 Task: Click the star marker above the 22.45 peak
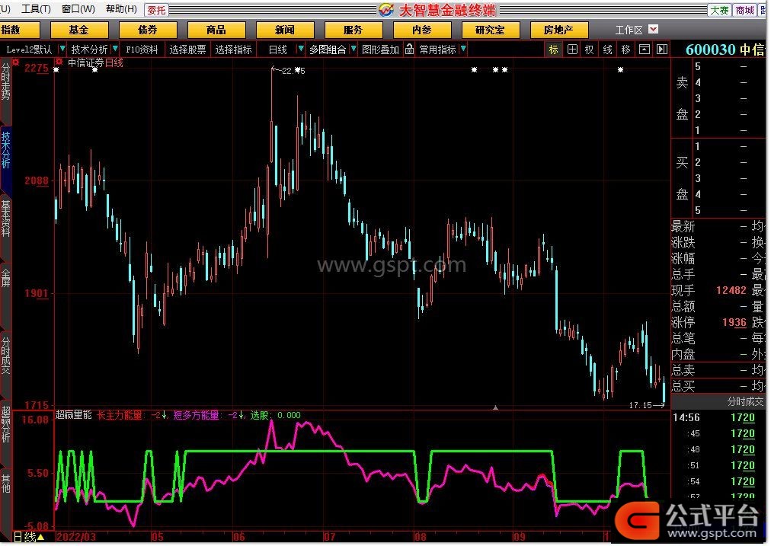pyautogui.click(x=297, y=70)
